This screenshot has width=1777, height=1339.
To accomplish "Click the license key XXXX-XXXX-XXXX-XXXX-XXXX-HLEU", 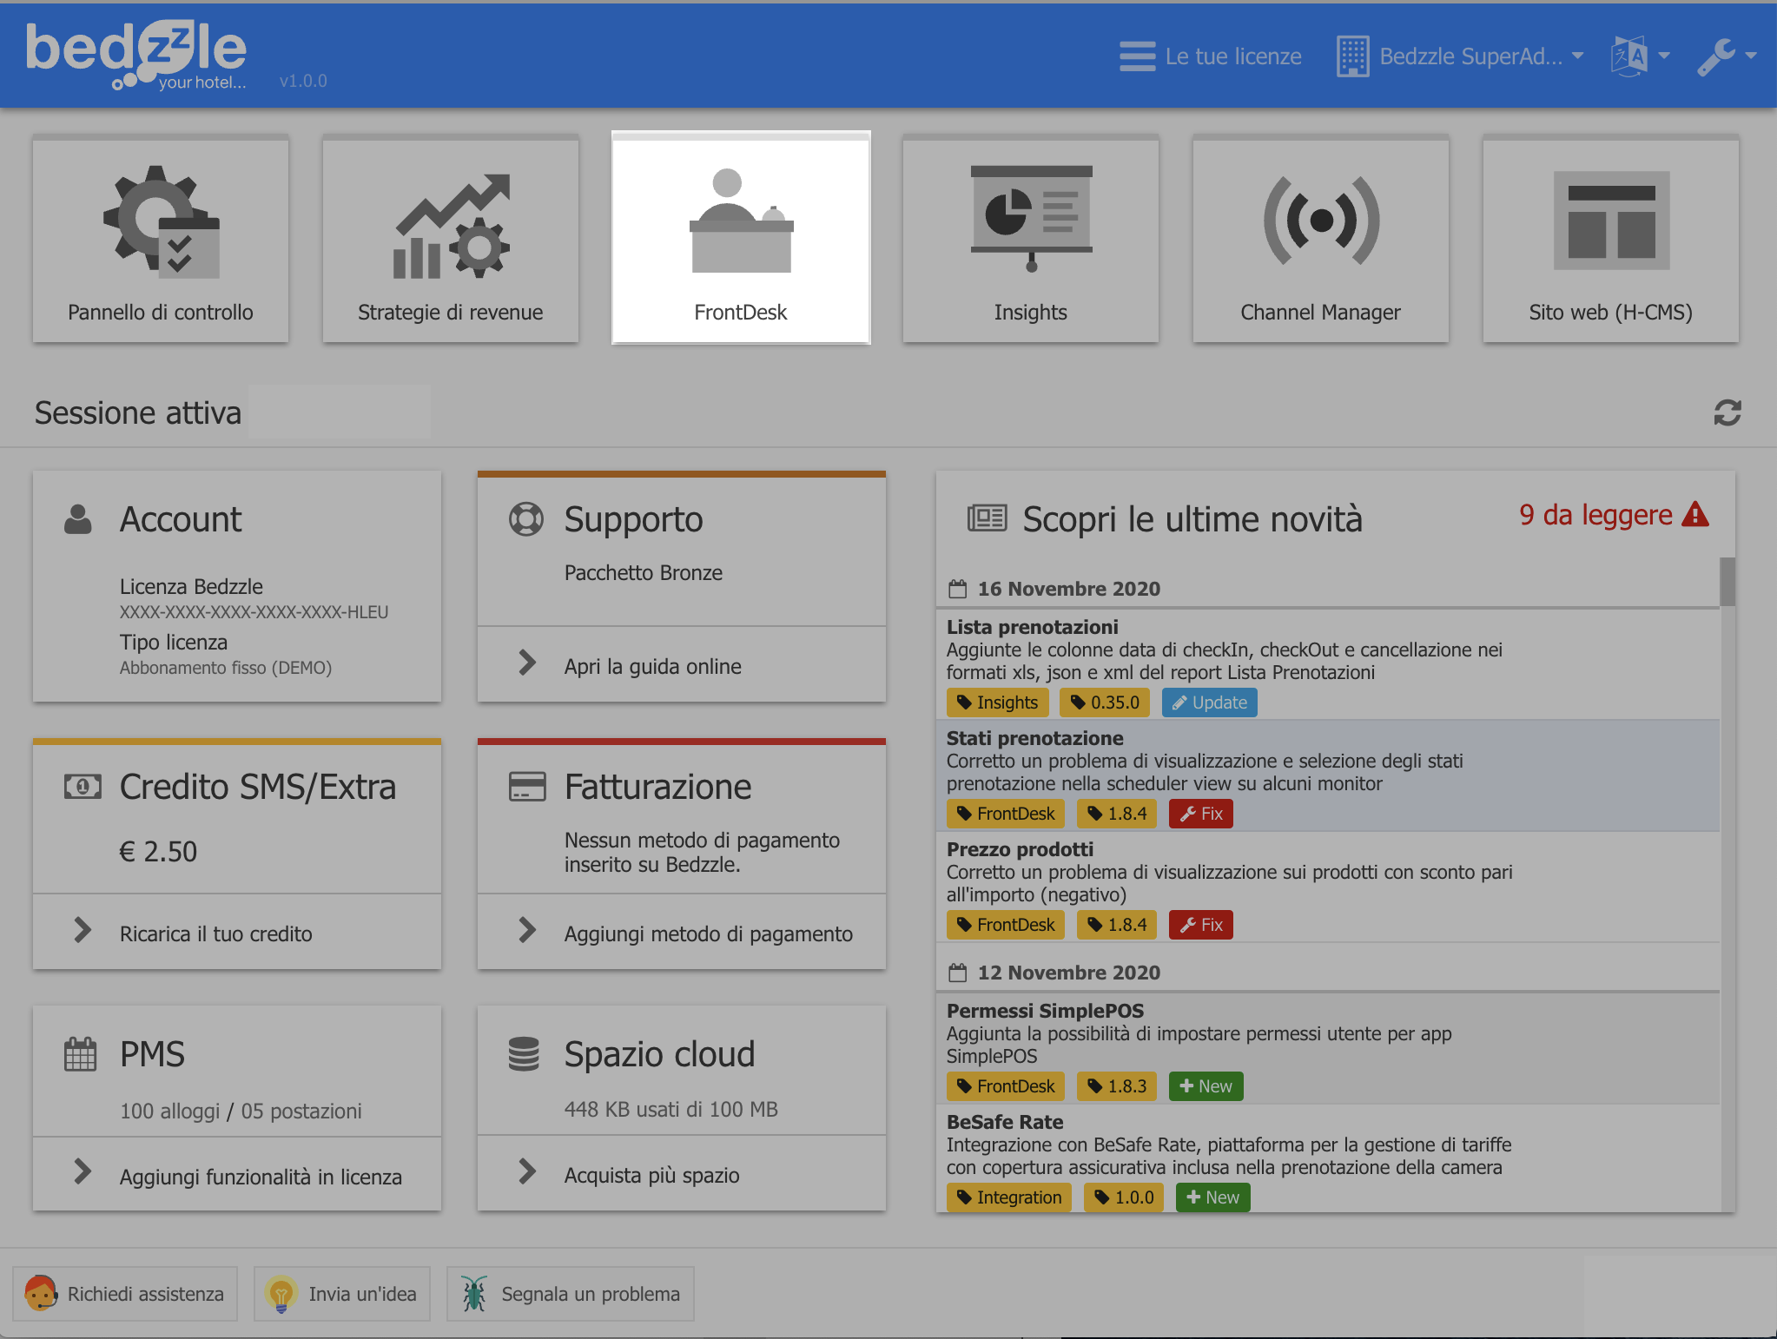I will pyautogui.click(x=254, y=612).
